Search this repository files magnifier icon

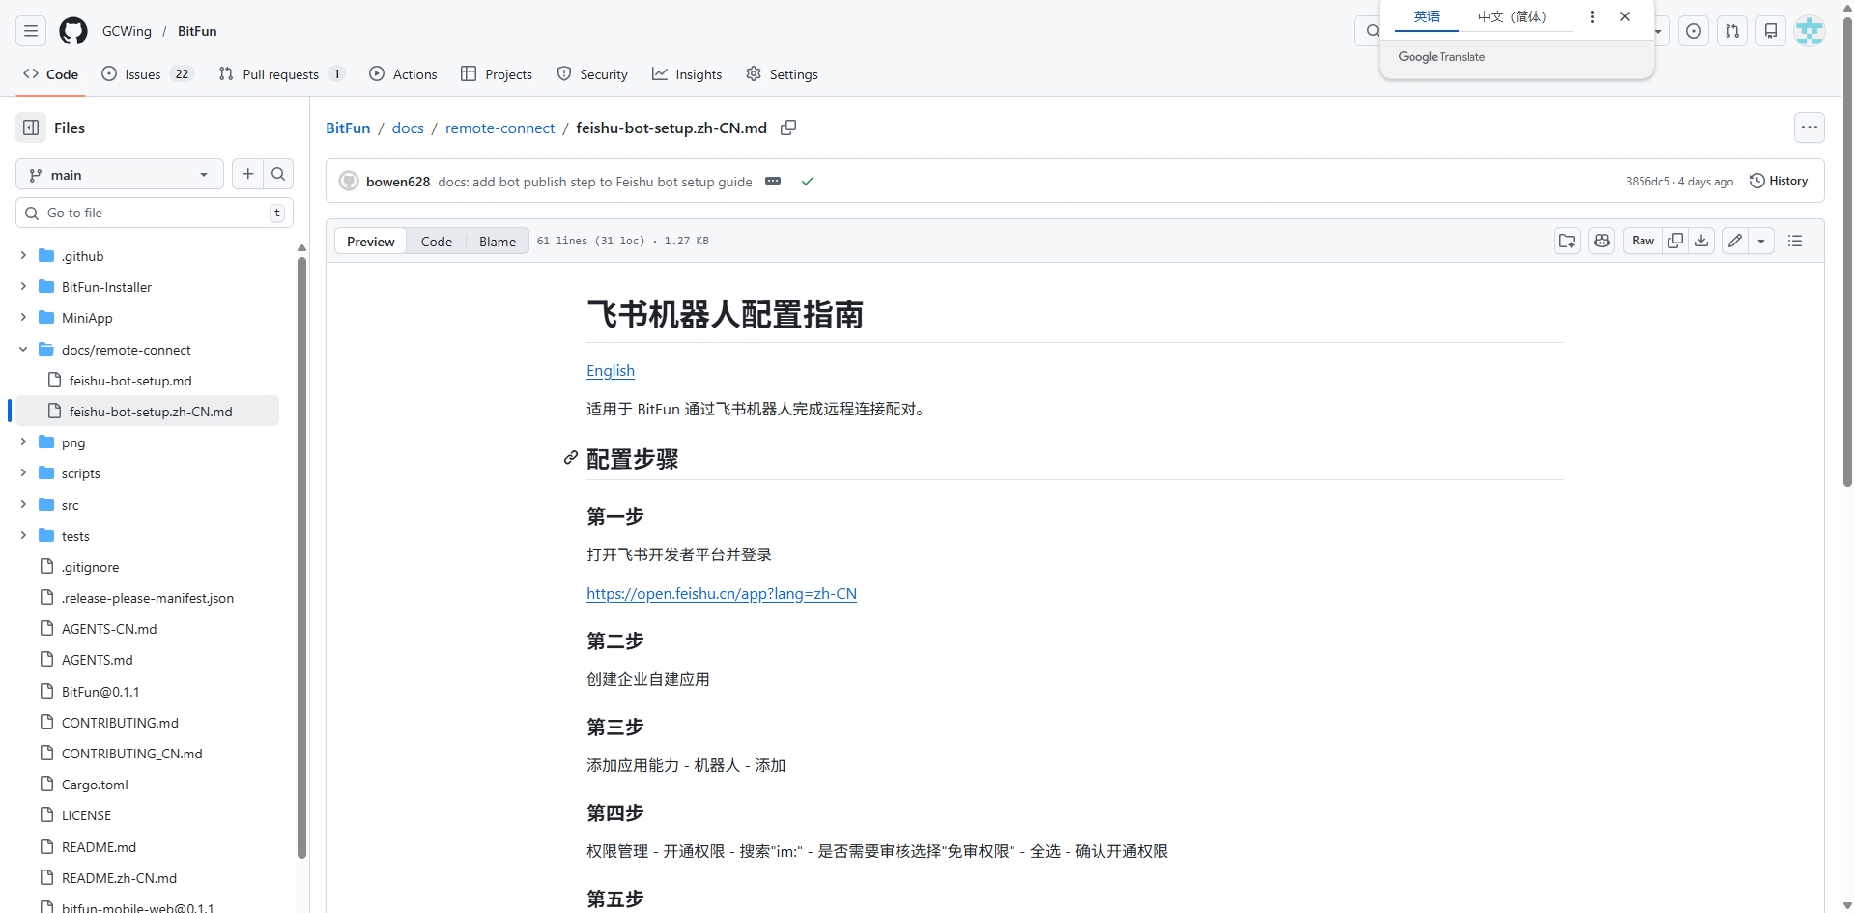click(x=278, y=174)
